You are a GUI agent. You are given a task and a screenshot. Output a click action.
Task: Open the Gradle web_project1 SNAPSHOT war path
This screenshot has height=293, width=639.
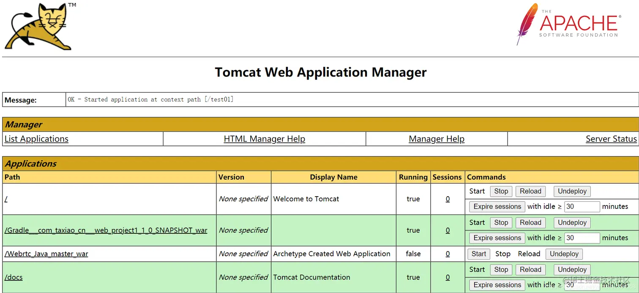coord(106,230)
